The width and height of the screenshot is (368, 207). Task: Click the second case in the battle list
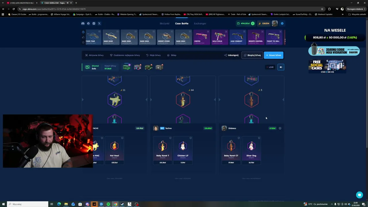(138, 67)
